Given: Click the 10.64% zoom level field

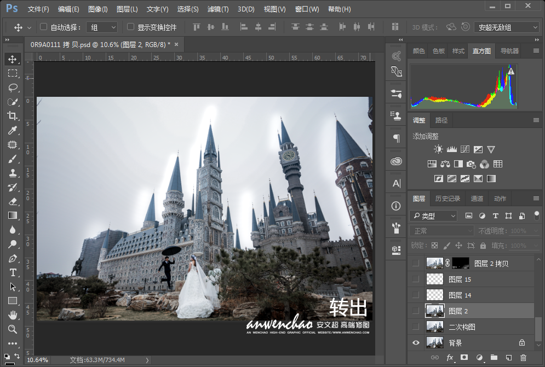Looking at the screenshot, I should point(38,360).
